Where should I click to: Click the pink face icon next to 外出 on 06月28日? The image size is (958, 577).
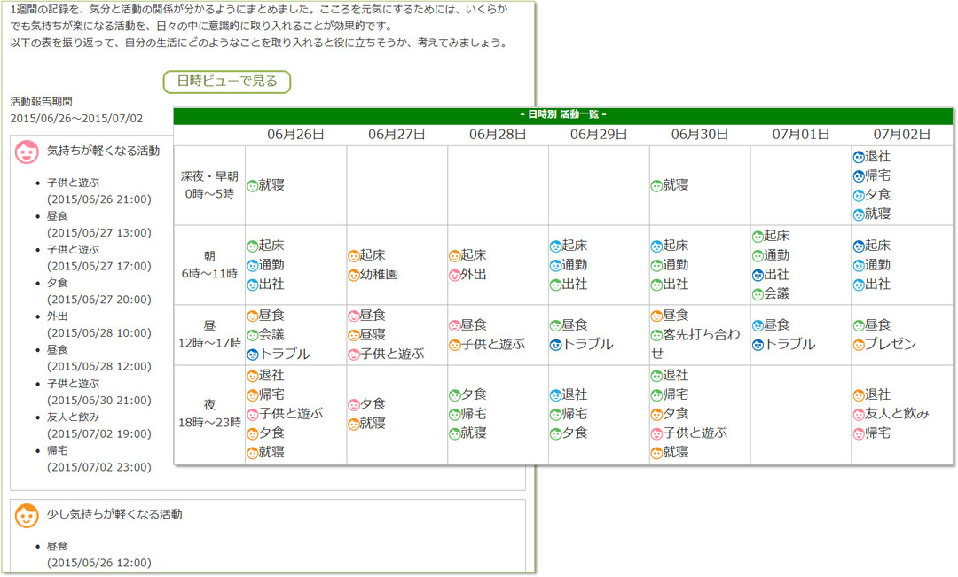(454, 276)
